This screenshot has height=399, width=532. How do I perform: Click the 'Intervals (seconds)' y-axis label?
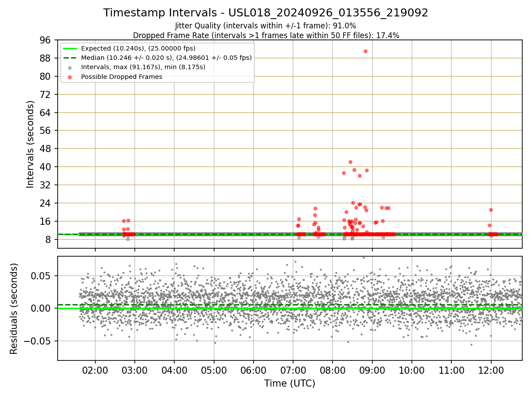point(30,144)
